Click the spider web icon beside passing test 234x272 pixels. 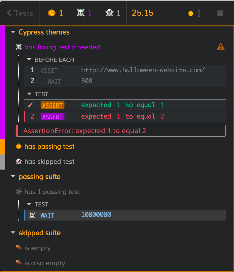pos(19,192)
